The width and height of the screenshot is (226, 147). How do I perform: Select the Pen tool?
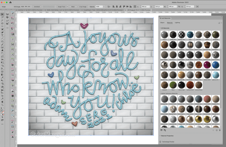tap(2, 29)
